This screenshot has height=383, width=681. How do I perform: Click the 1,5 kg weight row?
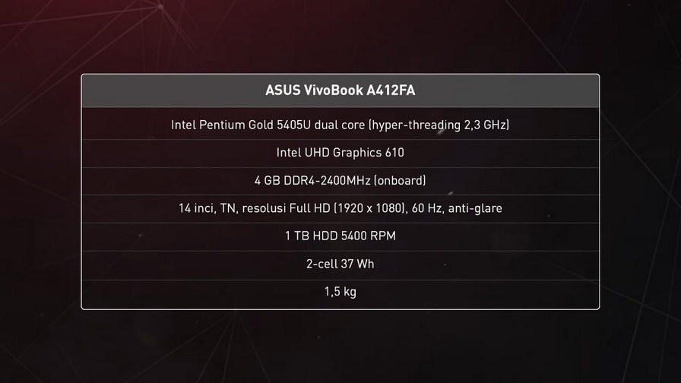point(340,291)
